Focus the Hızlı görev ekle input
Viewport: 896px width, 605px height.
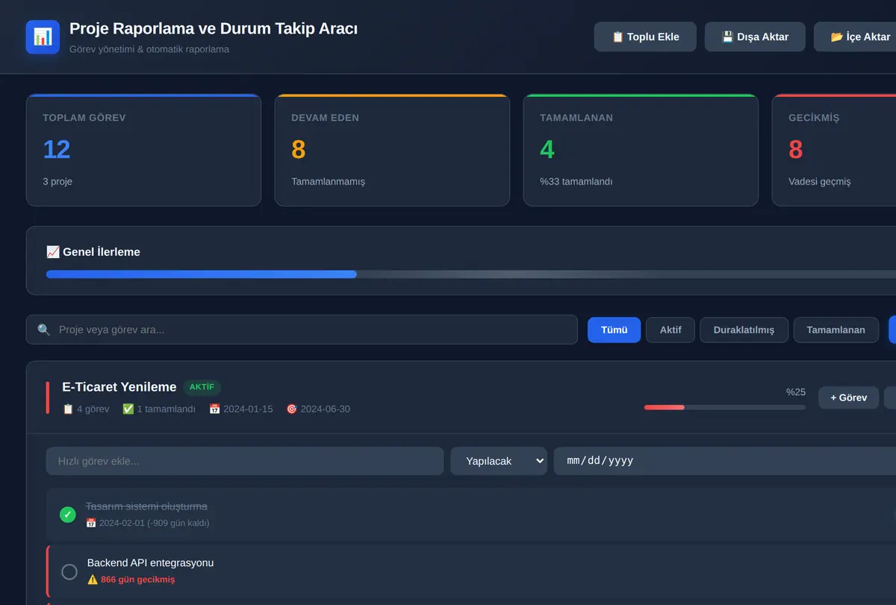(245, 461)
